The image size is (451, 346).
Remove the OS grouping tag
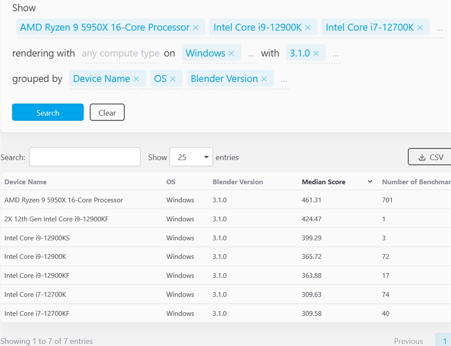coord(173,79)
